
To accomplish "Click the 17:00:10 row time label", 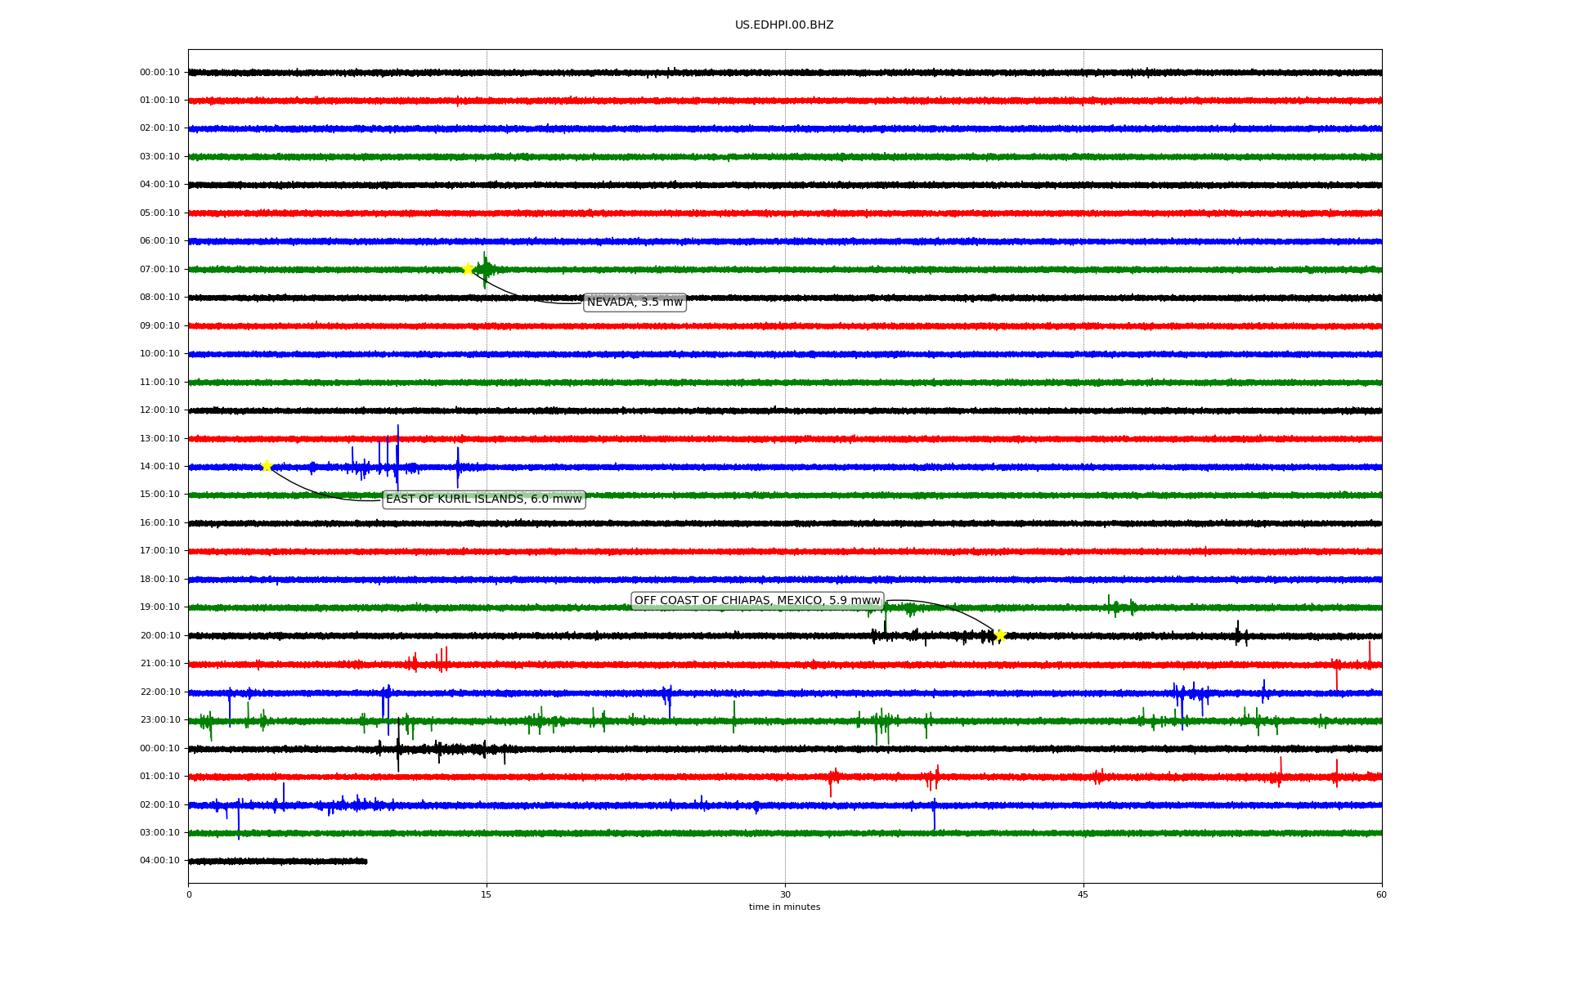I will [159, 550].
